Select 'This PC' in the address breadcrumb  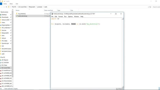click(14, 7)
